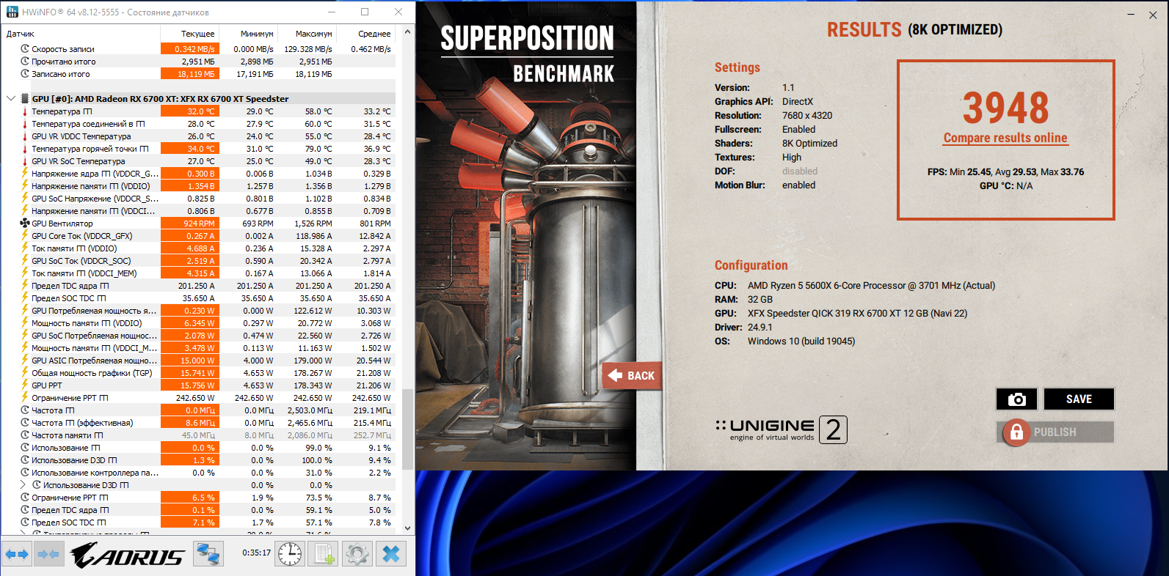Click lightning icon beside Общая мощность графики (TGP)
This screenshot has width=1169, height=576.
(x=25, y=373)
